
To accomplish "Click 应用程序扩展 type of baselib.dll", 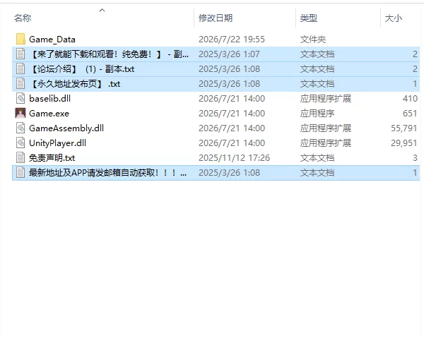I will click(326, 99).
